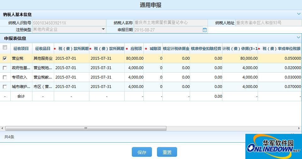Image resolution: width=302 pixels, height=159 pixels.
Task: Click the scrollbar left arrow
Action: [x=2, y=128]
